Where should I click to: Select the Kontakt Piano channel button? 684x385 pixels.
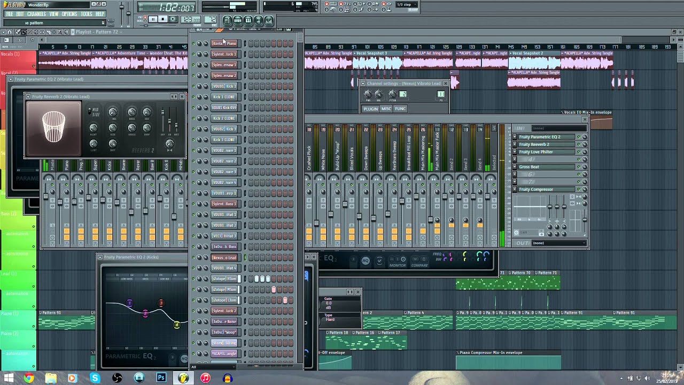224,43
